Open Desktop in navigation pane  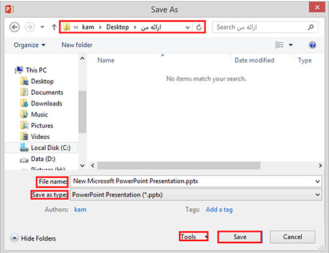(x=42, y=81)
